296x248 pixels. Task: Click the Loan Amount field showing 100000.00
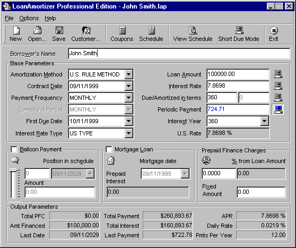click(238, 74)
